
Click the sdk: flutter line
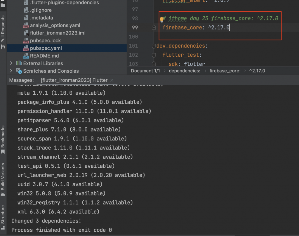click(187, 64)
